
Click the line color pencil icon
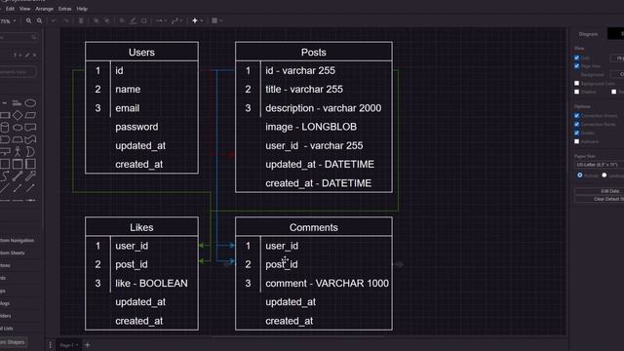coord(133,20)
